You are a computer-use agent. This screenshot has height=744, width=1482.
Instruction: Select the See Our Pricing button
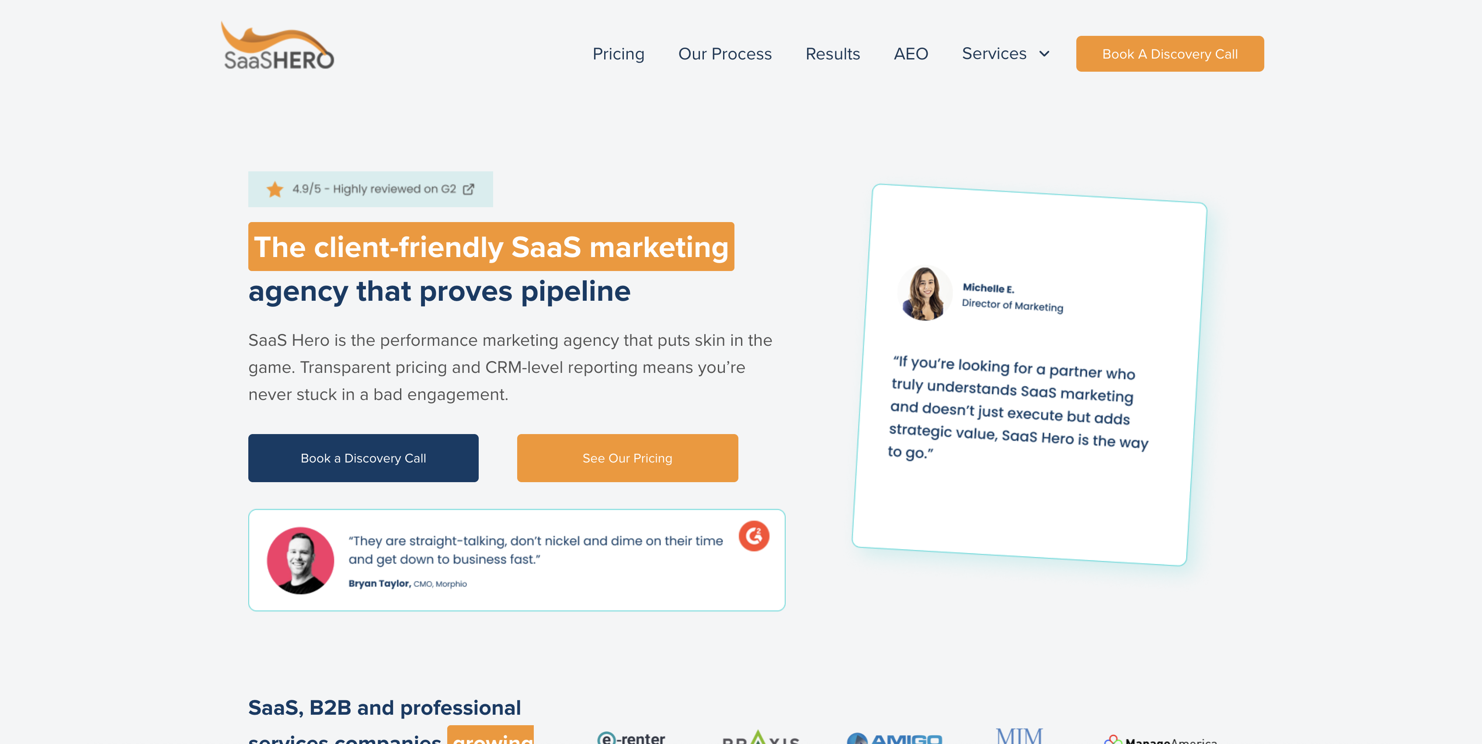click(x=627, y=458)
